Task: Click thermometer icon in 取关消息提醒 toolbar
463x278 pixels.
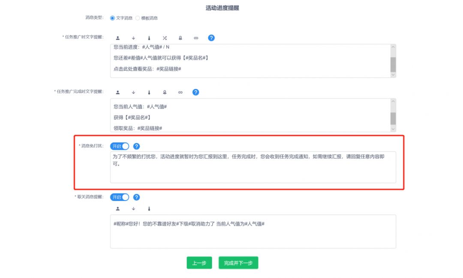Action: 149,209
